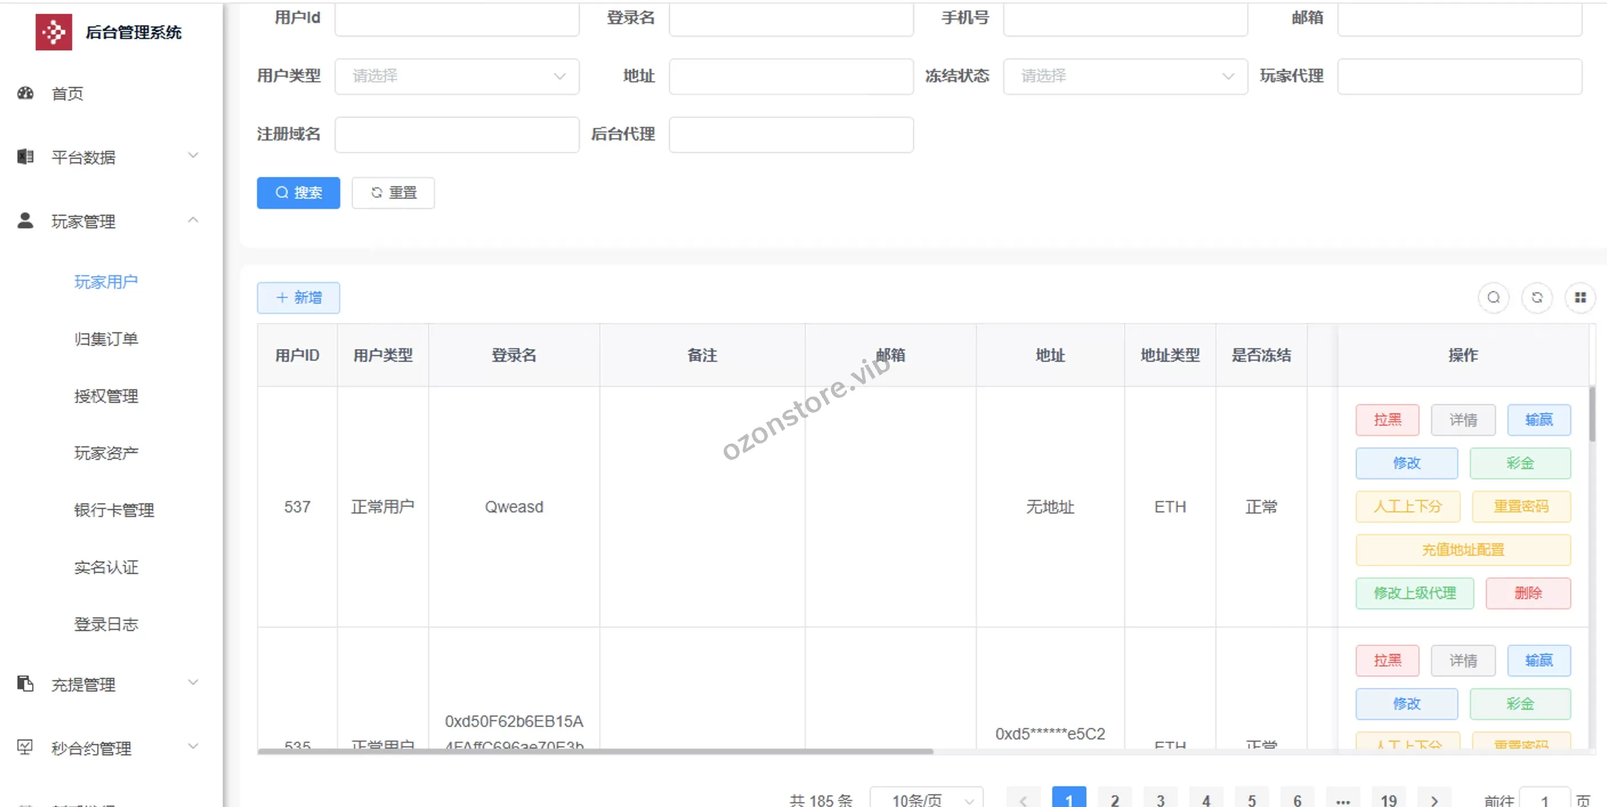The height and width of the screenshot is (807, 1607).
Task: Toggle search panel with magnifier circle icon
Action: pyautogui.click(x=1493, y=298)
